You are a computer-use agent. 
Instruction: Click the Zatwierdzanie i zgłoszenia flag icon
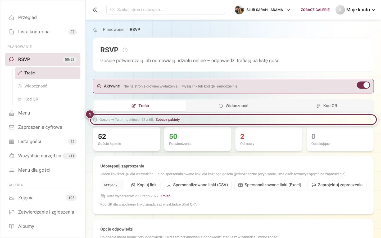(12, 212)
